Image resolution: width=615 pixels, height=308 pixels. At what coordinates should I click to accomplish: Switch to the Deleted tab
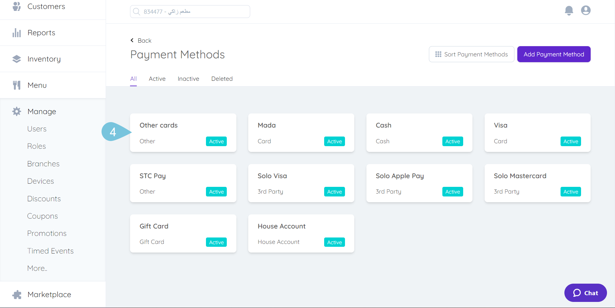(222, 79)
